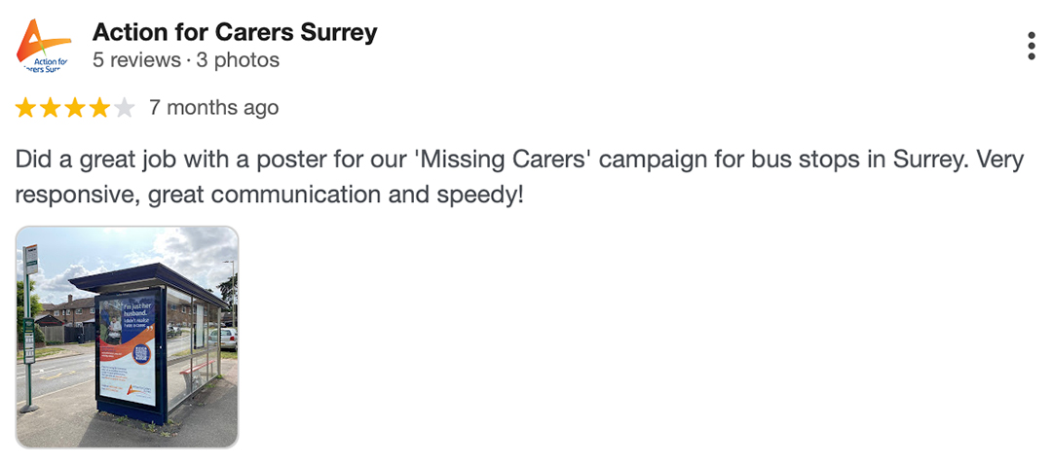Click the "5 reviews" count text
The height and width of the screenshot is (465, 1052).
(136, 60)
